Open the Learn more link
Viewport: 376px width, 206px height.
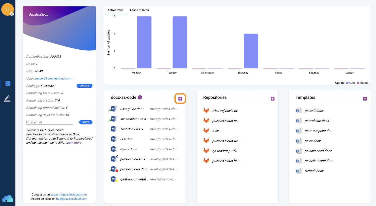(x=73, y=143)
